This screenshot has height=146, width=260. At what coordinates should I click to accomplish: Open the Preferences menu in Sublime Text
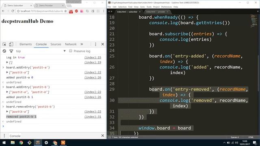(167, 7)
